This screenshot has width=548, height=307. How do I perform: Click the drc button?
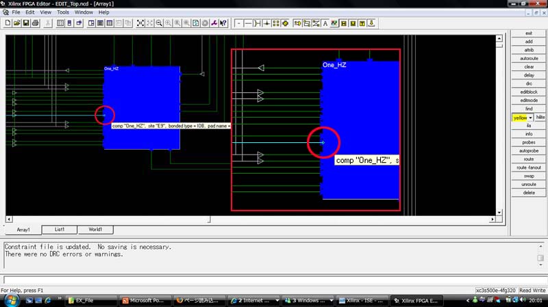[x=529, y=83]
